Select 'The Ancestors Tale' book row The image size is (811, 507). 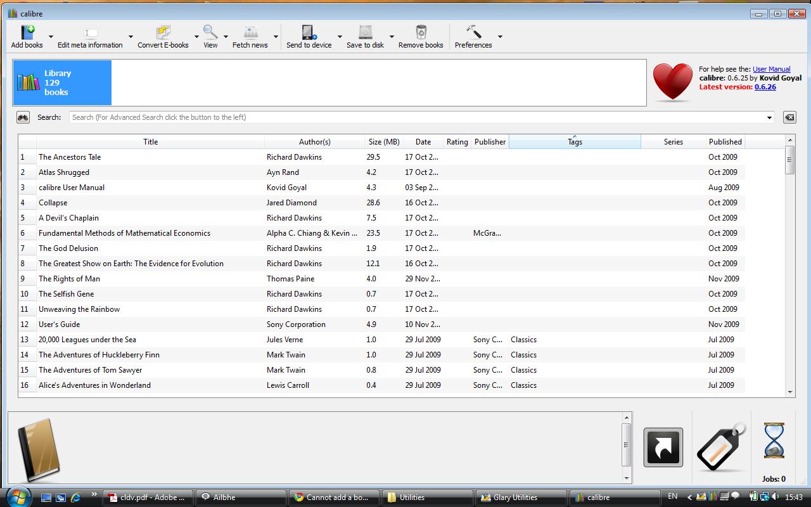click(x=381, y=157)
